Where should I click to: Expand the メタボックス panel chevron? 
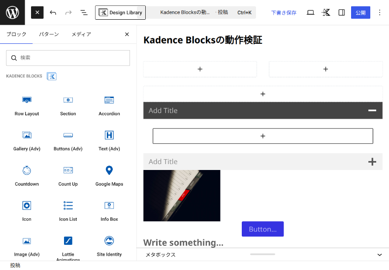[x=379, y=255]
